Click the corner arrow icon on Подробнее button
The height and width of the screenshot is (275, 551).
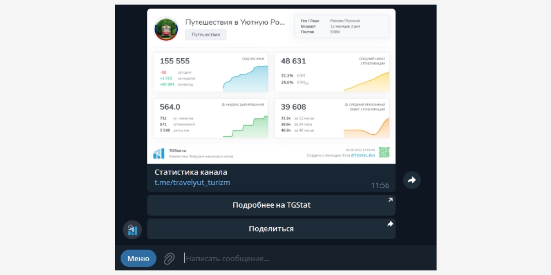pyautogui.click(x=390, y=200)
